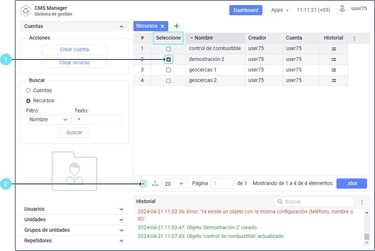375x251 pixels.
Task: Open the Filtro 'Nombre' dropdown
Action: pos(49,120)
